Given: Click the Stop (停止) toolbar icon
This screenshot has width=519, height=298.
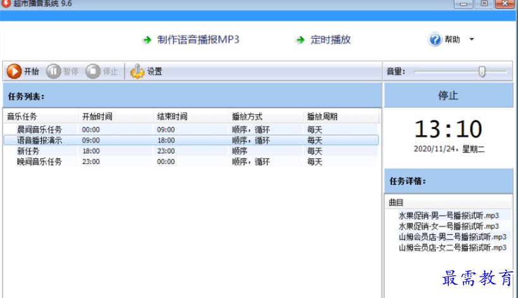Looking at the screenshot, I should [93, 71].
